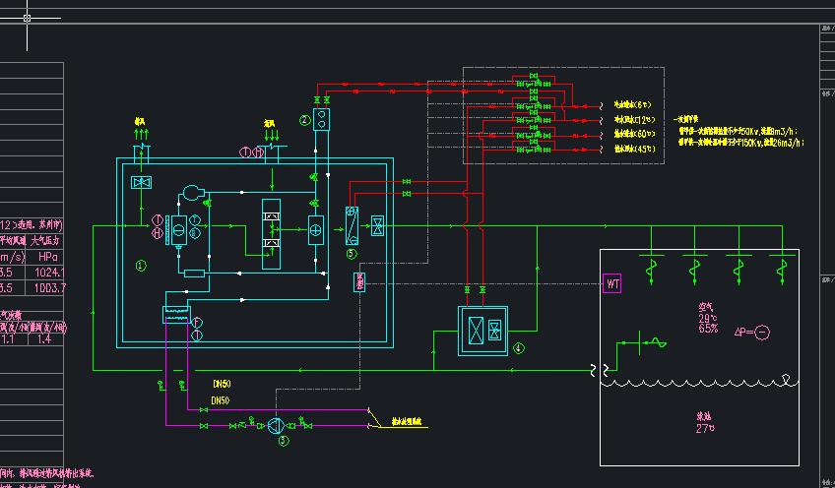
Task: Select the upper DN50 pipe label
Action: point(222,384)
